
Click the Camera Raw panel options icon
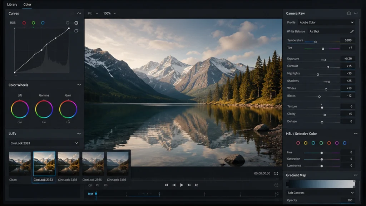[349, 13]
